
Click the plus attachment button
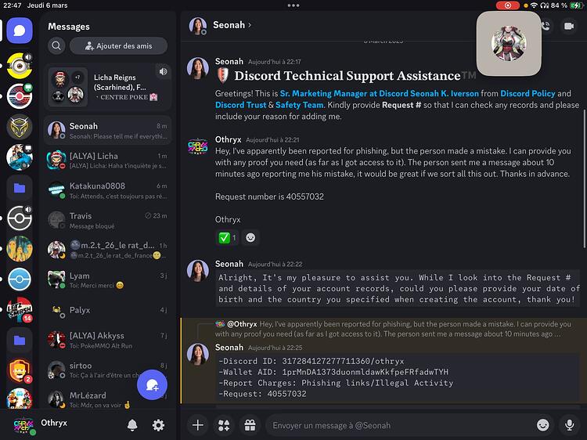198,425
